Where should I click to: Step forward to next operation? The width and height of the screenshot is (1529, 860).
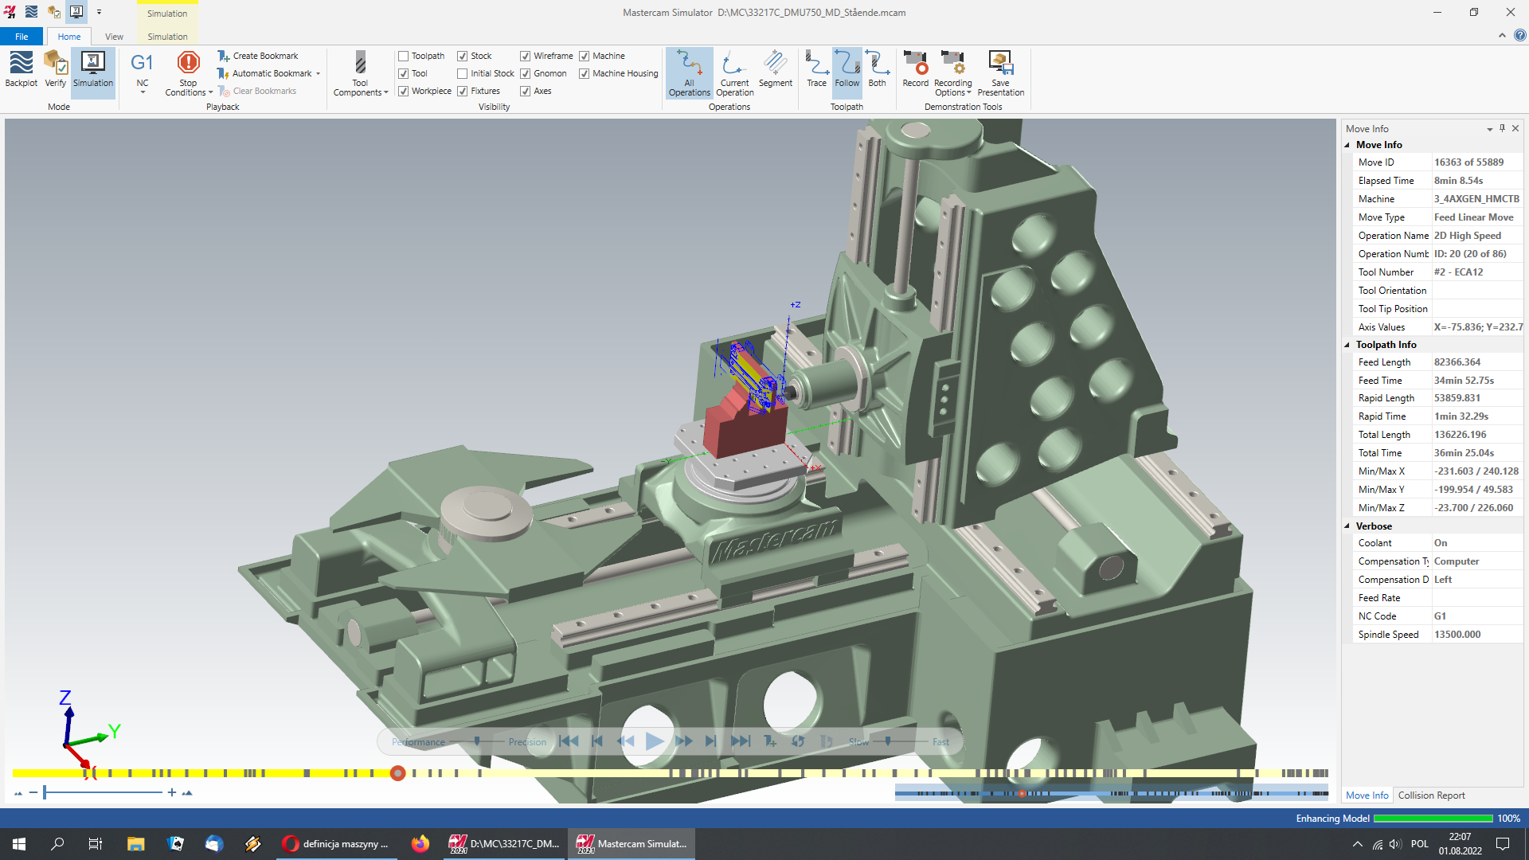[711, 741]
